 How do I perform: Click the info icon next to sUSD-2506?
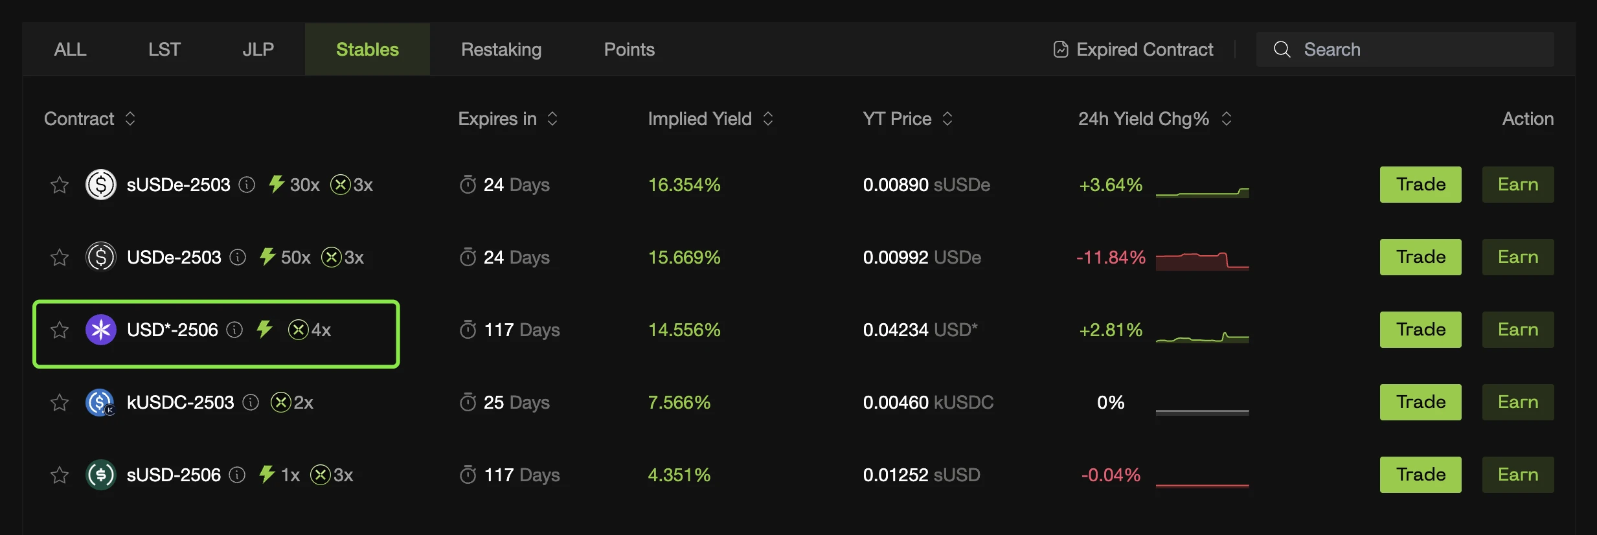pos(238,475)
